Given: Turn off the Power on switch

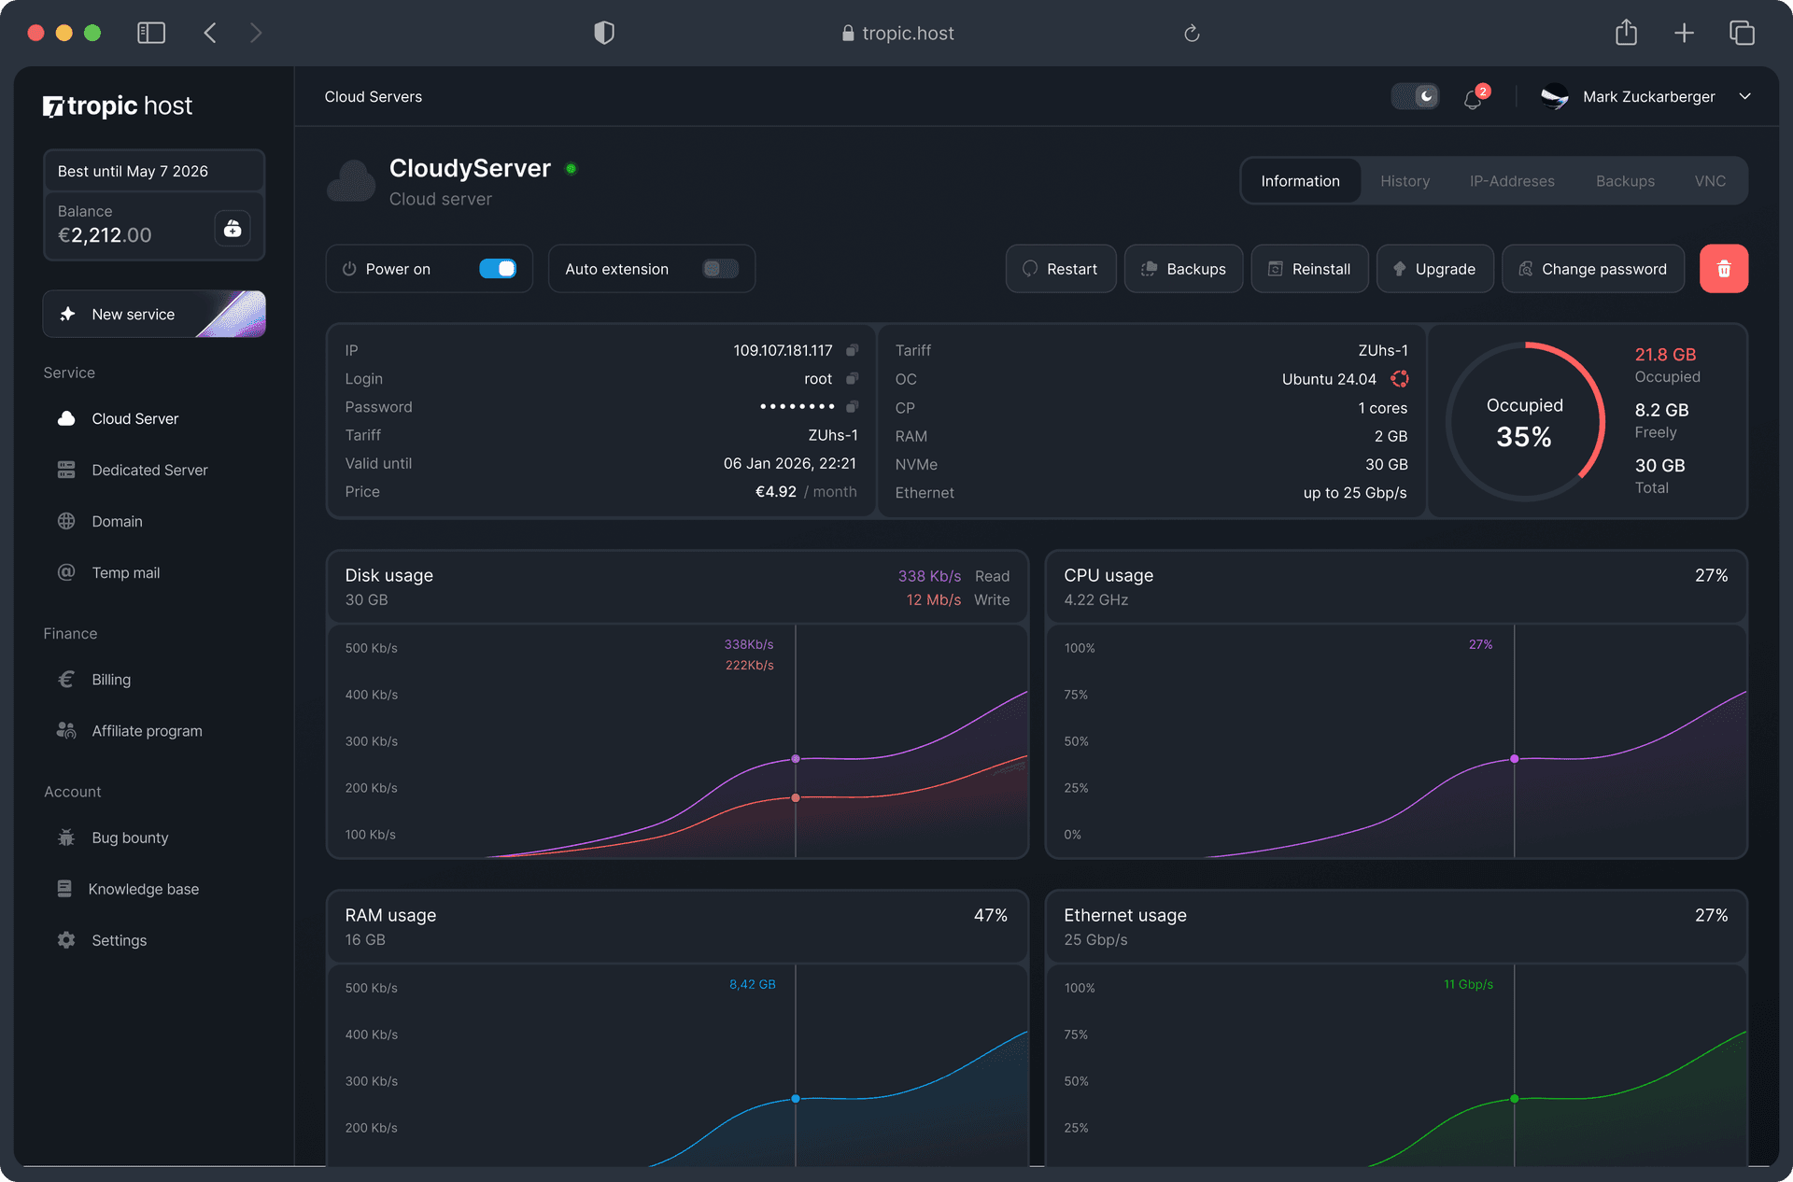Looking at the screenshot, I should 498,268.
